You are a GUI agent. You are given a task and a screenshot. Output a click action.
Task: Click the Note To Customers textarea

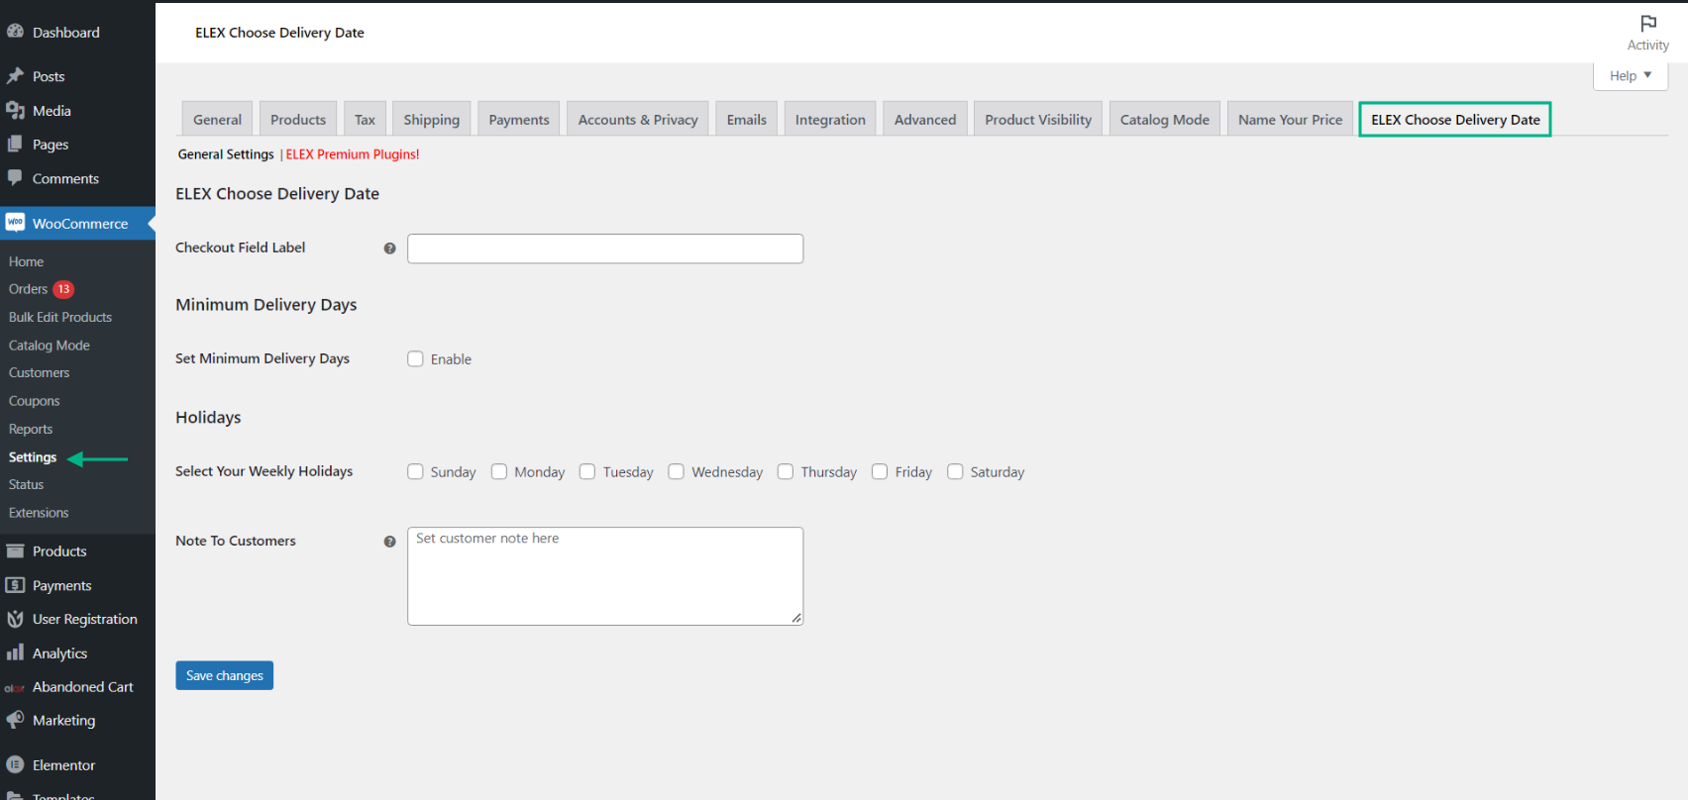pos(605,576)
